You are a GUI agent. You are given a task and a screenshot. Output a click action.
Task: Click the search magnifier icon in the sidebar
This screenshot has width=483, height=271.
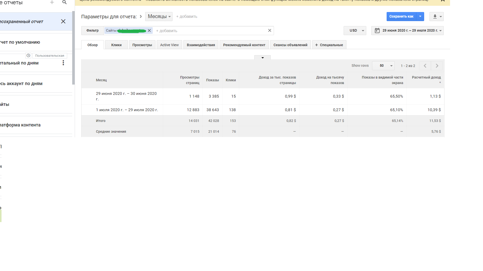64,2
